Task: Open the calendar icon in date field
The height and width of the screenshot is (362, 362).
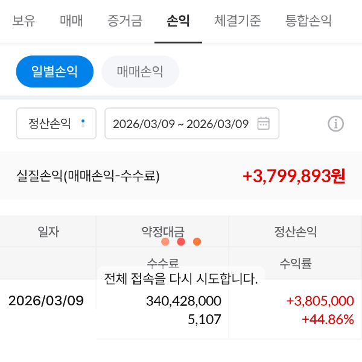Action: (x=264, y=124)
